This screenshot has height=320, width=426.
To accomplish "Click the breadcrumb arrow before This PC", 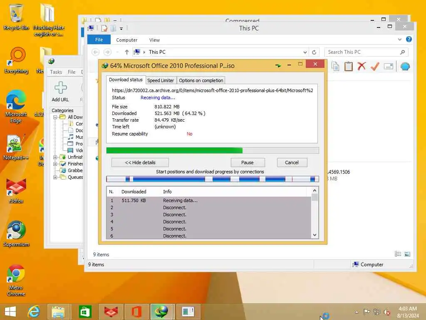I will point(144,52).
